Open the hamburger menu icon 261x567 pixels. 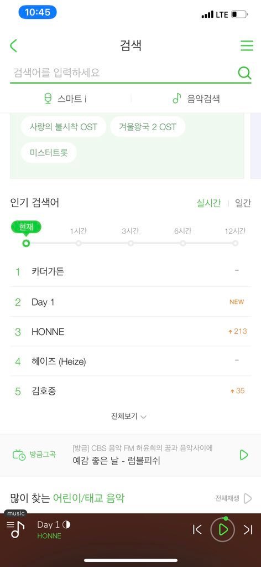tap(247, 45)
